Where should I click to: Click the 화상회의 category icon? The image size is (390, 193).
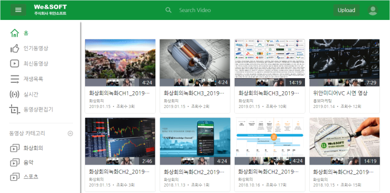click(15, 148)
